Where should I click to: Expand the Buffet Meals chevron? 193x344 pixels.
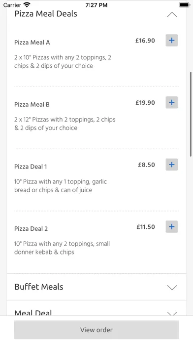point(172,287)
